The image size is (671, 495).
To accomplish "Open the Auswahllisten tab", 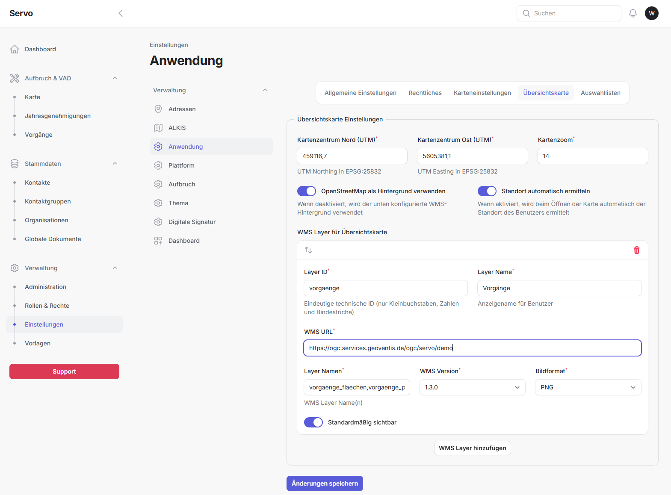I will pos(600,93).
